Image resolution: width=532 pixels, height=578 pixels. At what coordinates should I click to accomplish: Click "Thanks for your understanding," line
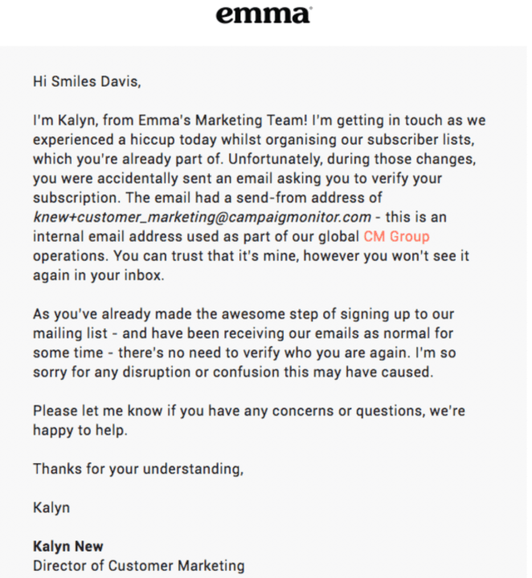138,469
